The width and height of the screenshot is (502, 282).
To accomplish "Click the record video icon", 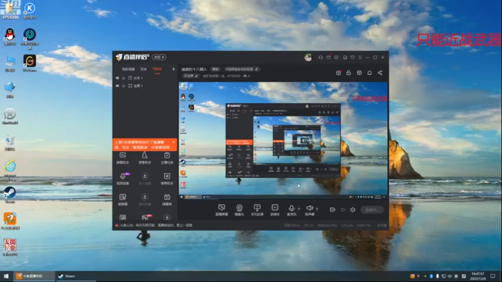I will [x=333, y=210].
